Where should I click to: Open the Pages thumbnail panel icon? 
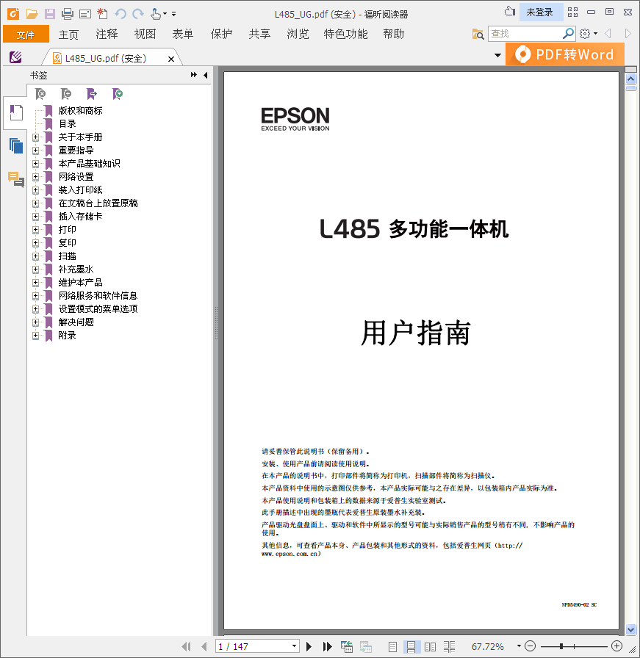[16, 145]
